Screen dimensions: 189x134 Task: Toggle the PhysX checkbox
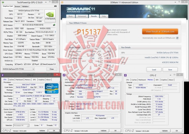33,64
